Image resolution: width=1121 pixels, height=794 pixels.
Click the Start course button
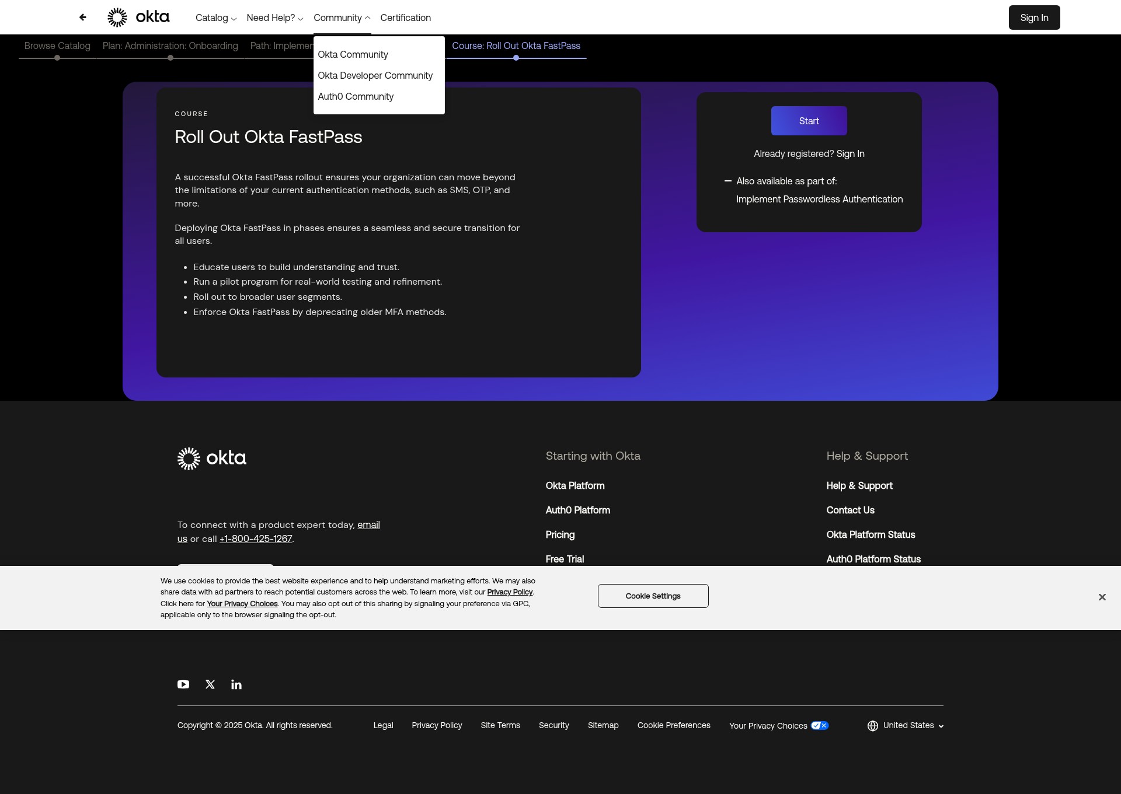point(809,121)
